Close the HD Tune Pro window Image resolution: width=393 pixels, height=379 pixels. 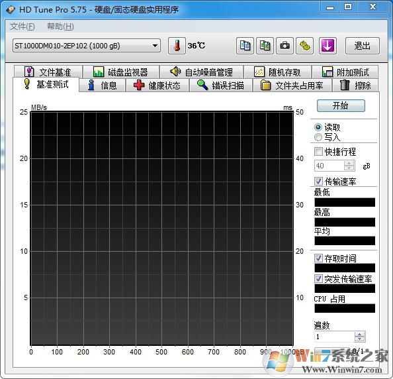[372, 7]
